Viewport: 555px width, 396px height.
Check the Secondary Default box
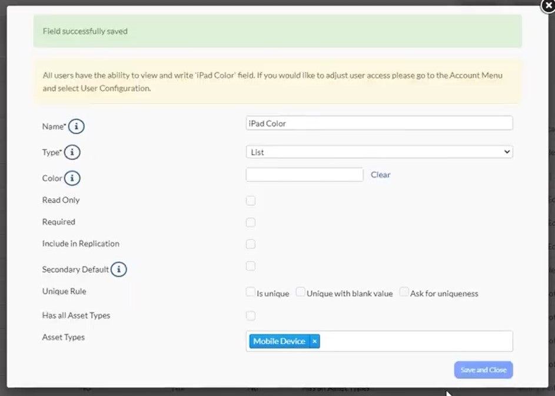[251, 266]
